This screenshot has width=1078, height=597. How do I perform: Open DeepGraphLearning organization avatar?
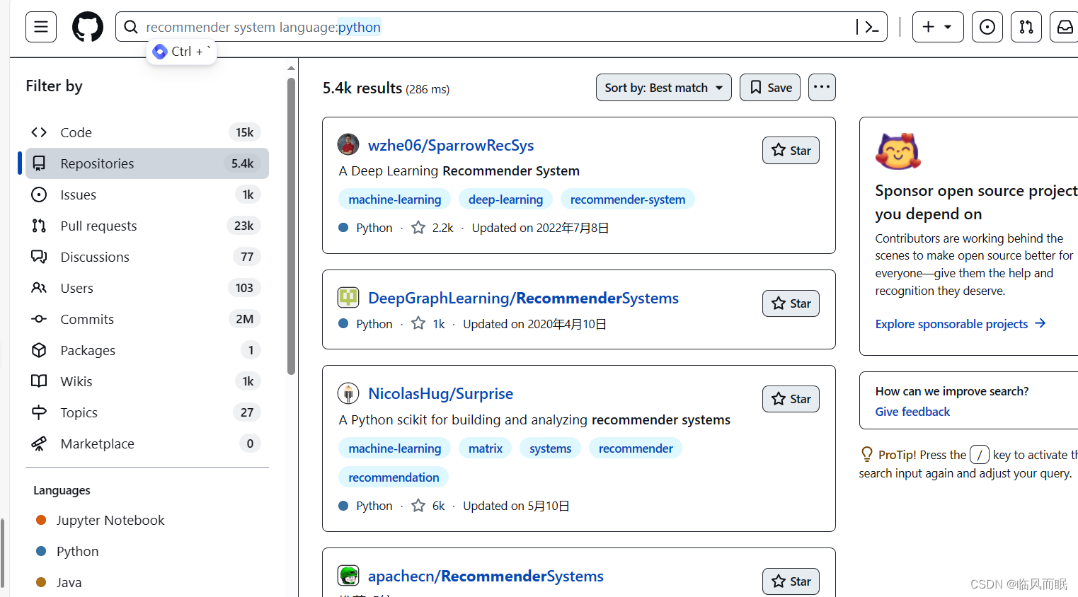click(348, 297)
